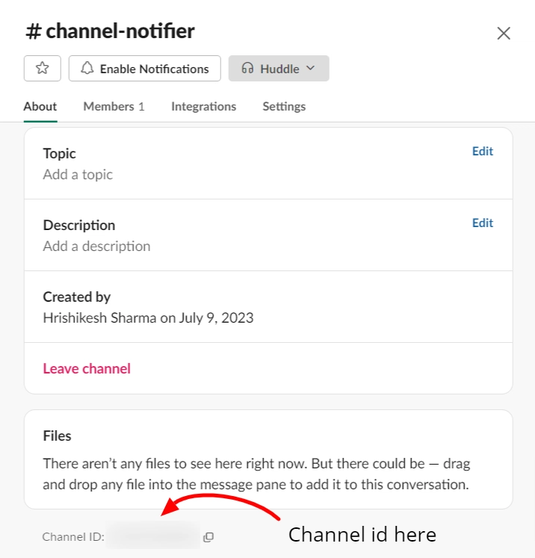This screenshot has width=535, height=558.
Task: Copy the Channel ID with the copy icon
Action: click(208, 537)
